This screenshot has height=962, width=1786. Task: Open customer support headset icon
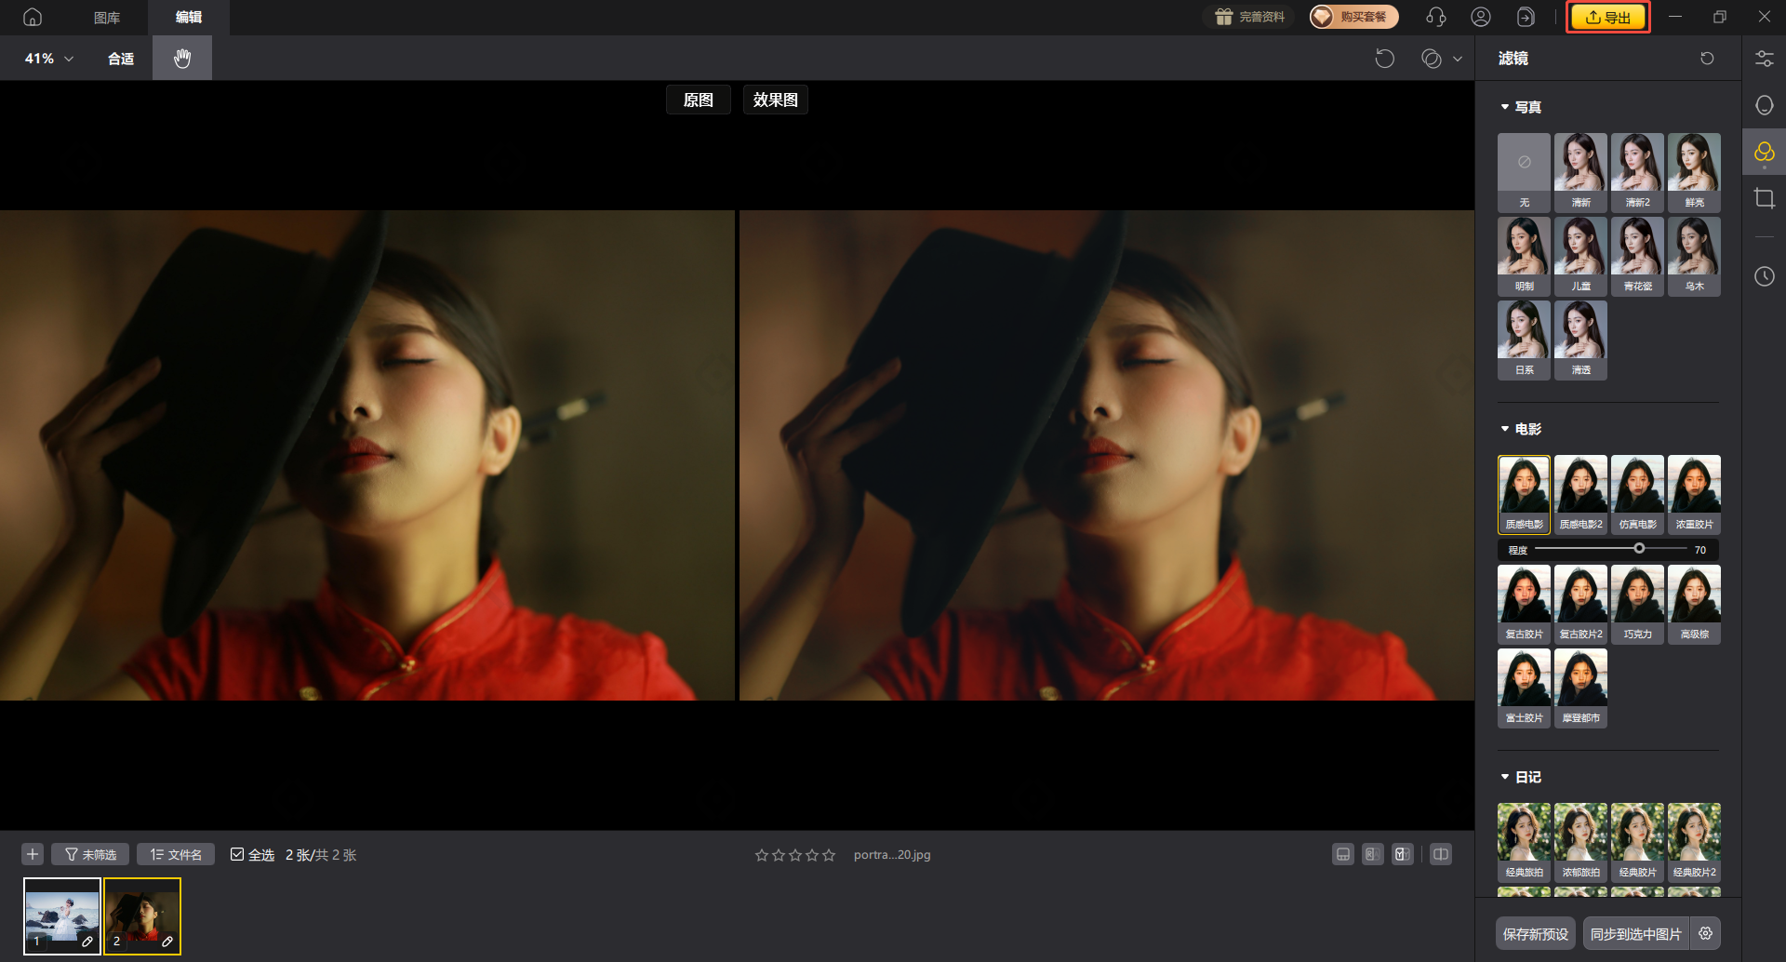click(1435, 17)
